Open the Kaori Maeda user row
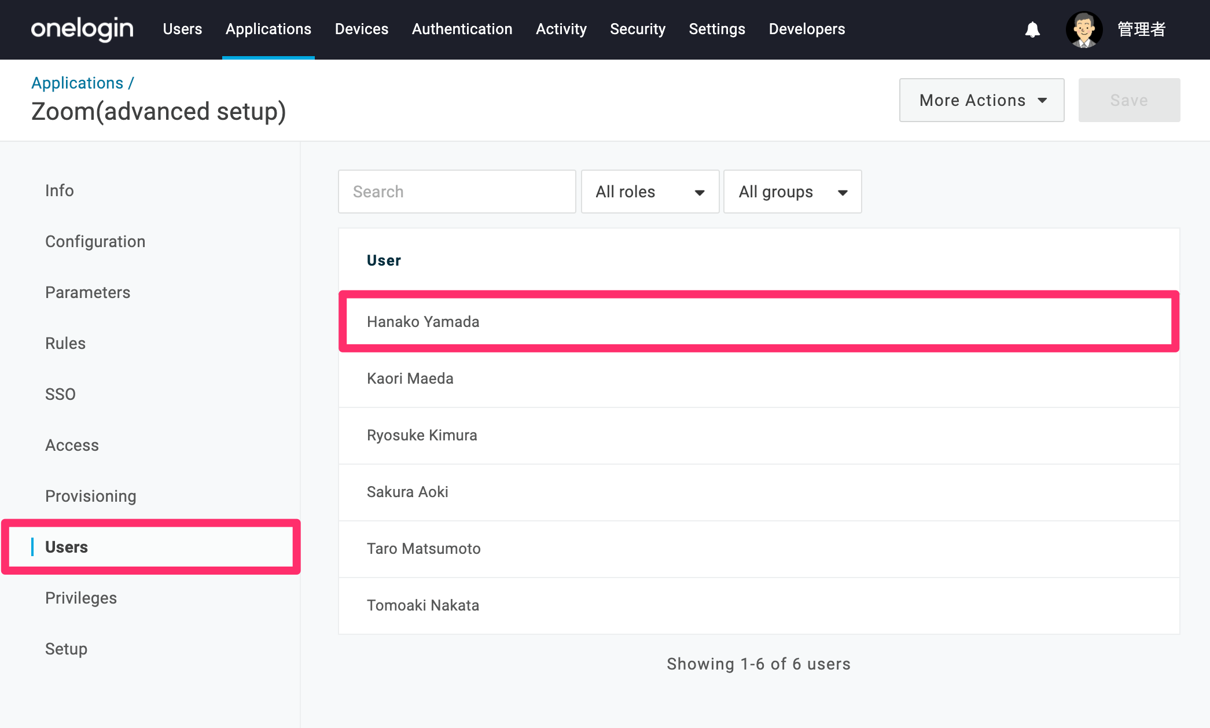1210x728 pixels. [759, 378]
